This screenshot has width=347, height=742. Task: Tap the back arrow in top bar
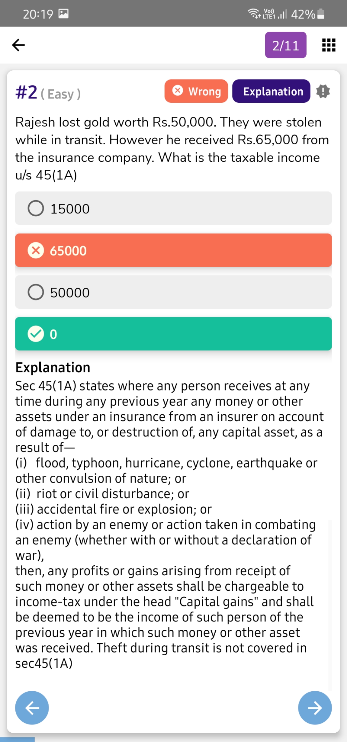coord(19,45)
